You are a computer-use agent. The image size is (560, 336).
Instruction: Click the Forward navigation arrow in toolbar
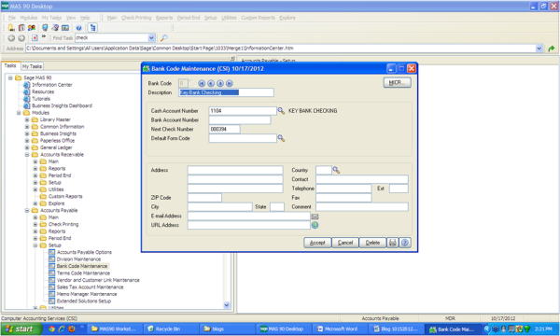coord(21,38)
